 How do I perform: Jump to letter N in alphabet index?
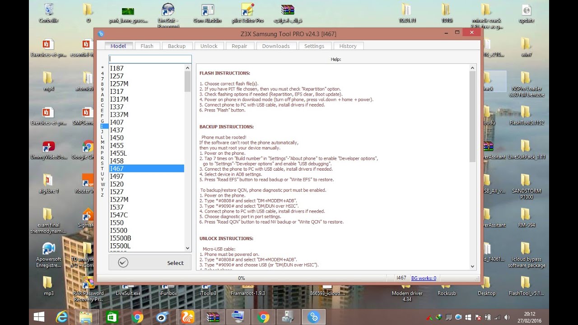click(103, 148)
